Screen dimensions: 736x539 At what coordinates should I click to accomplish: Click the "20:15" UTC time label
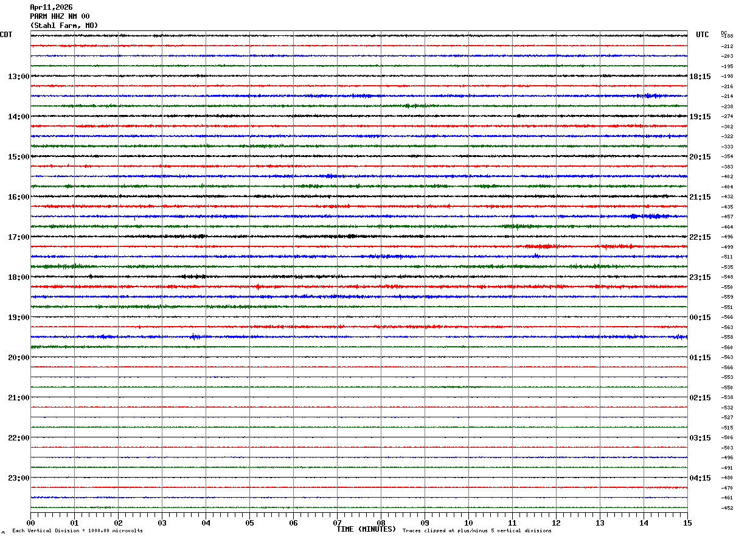point(700,157)
